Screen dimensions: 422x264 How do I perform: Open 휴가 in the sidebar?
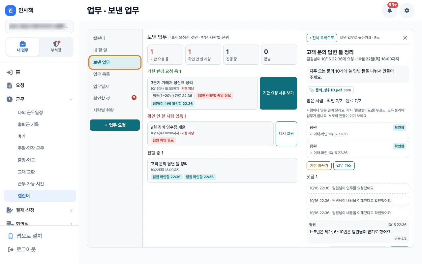pos(40,136)
